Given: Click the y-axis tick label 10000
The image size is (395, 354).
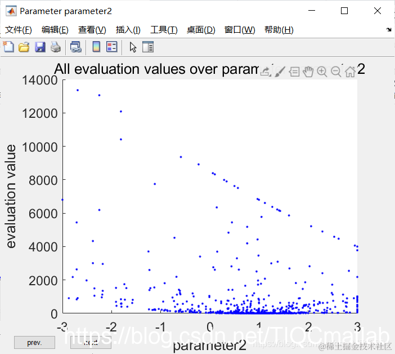Looking at the screenshot, I should 40,147.
